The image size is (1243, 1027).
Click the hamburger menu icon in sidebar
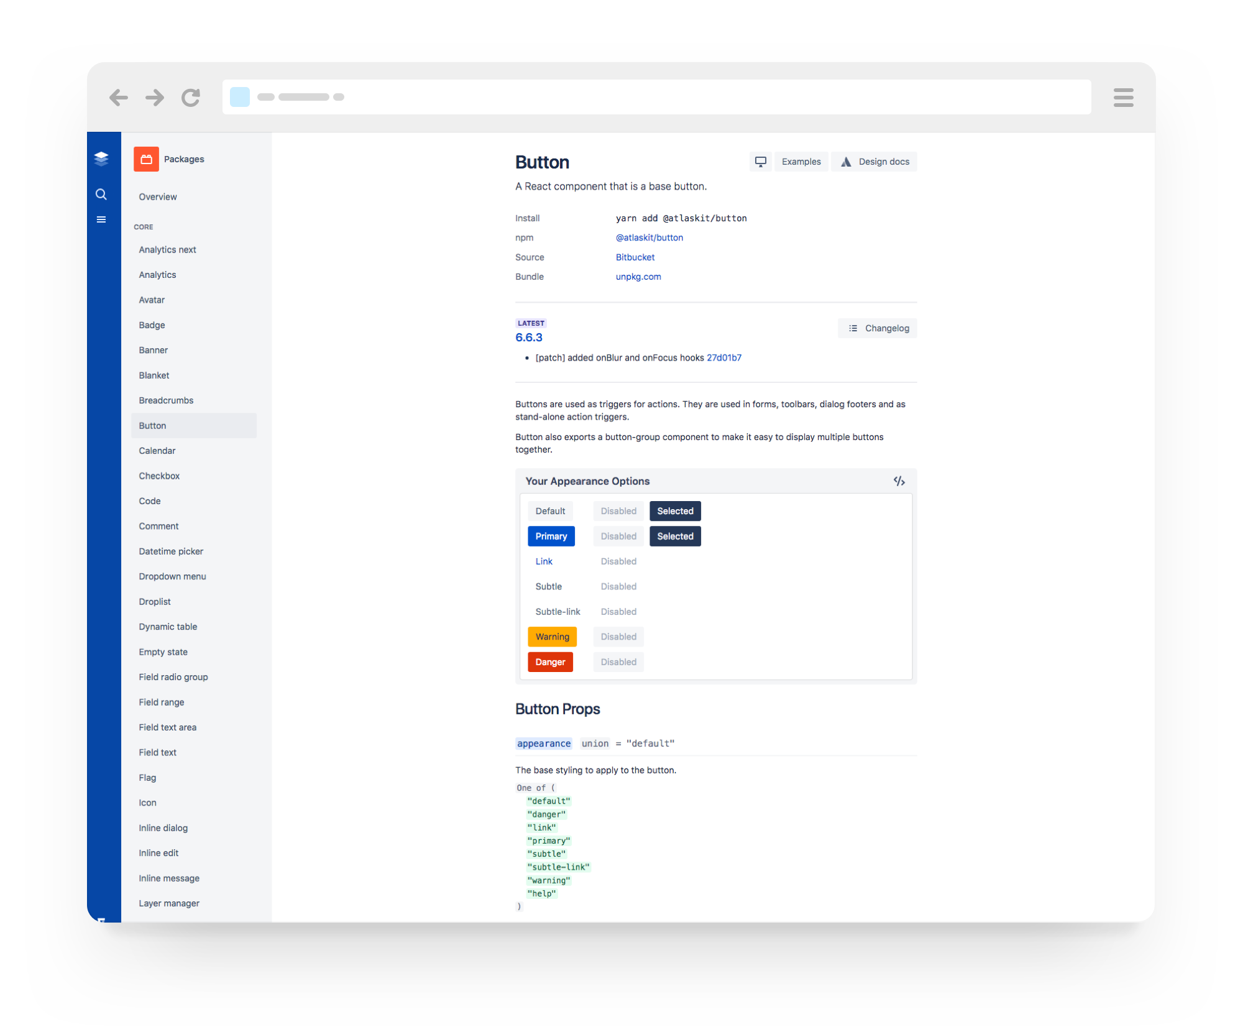pyautogui.click(x=102, y=220)
